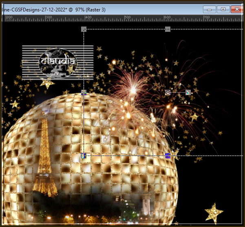
Task: Minimize the image document window
Action: pyautogui.click(x=210, y=9)
